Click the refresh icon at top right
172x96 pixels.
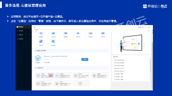click(x=149, y=27)
